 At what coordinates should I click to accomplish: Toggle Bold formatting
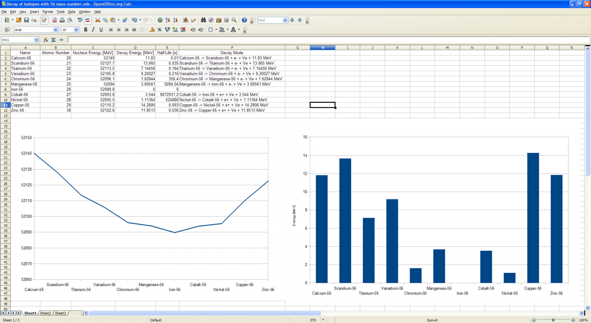point(85,30)
